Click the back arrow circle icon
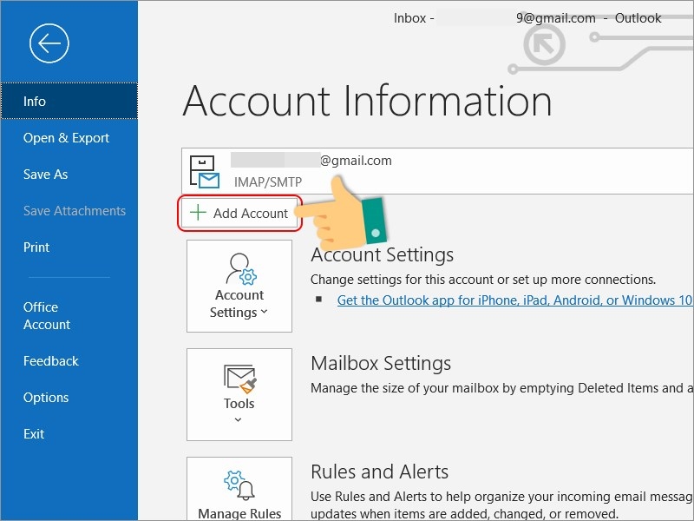The width and height of the screenshot is (694, 521). click(49, 43)
